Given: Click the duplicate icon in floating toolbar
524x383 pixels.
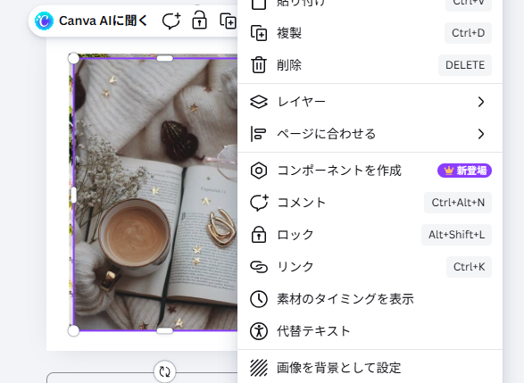Looking at the screenshot, I should pyautogui.click(x=228, y=21).
